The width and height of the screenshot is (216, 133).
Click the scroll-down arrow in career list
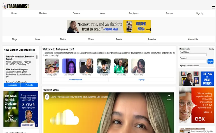37,81
